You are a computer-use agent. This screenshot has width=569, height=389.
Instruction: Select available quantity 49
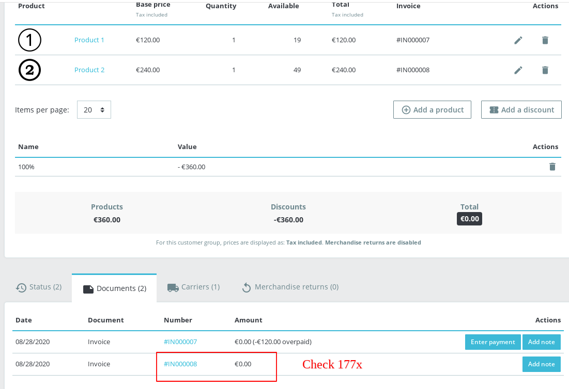click(297, 70)
